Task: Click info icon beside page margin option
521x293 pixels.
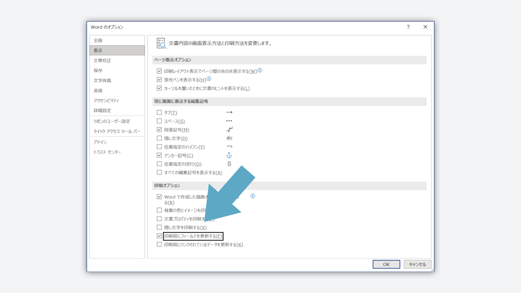Action: point(260,71)
